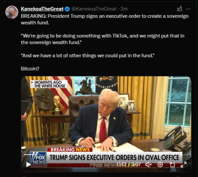
Task: Click the "Bitcoin?" line of the post
Action: click(x=30, y=69)
